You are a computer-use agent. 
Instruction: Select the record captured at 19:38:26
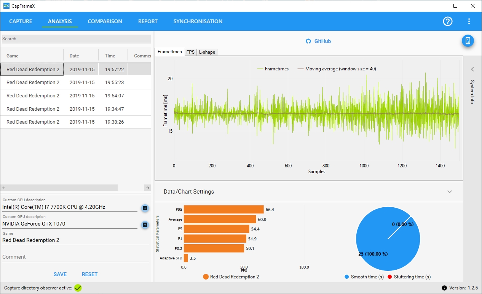click(x=75, y=122)
